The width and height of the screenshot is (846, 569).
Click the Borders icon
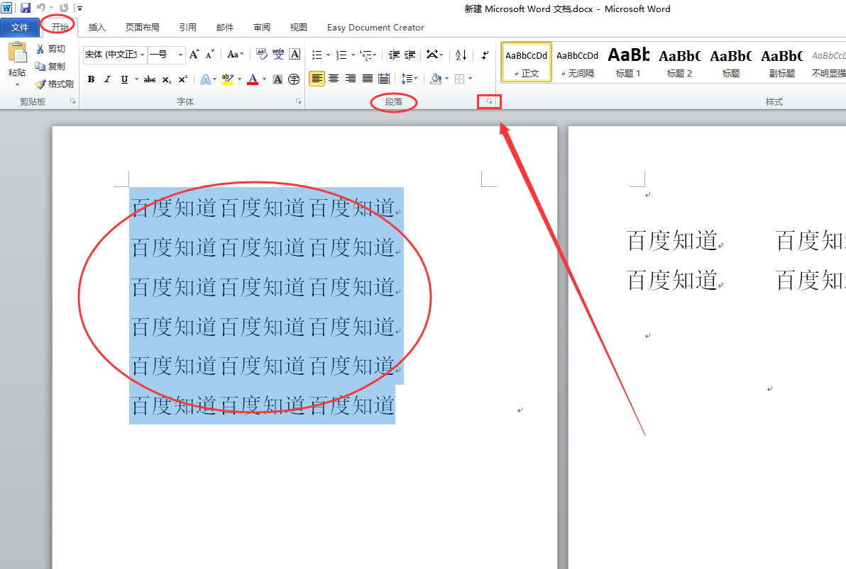tap(460, 79)
